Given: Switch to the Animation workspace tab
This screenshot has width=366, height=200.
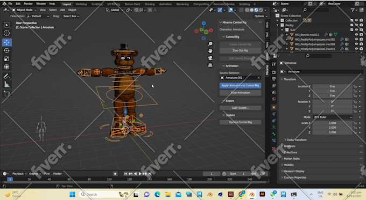Looking at the screenshot, I should (x=165, y=4).
